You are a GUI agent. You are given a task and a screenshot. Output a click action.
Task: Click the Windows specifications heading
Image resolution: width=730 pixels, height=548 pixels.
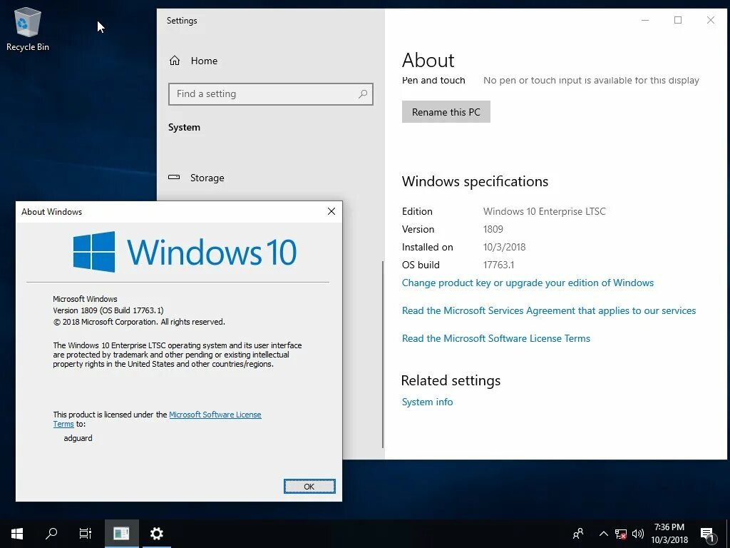coord(475,181)
